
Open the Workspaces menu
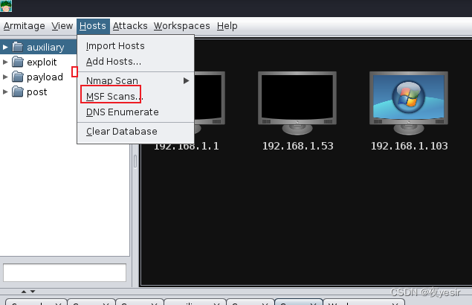click(x=182, y=26)
